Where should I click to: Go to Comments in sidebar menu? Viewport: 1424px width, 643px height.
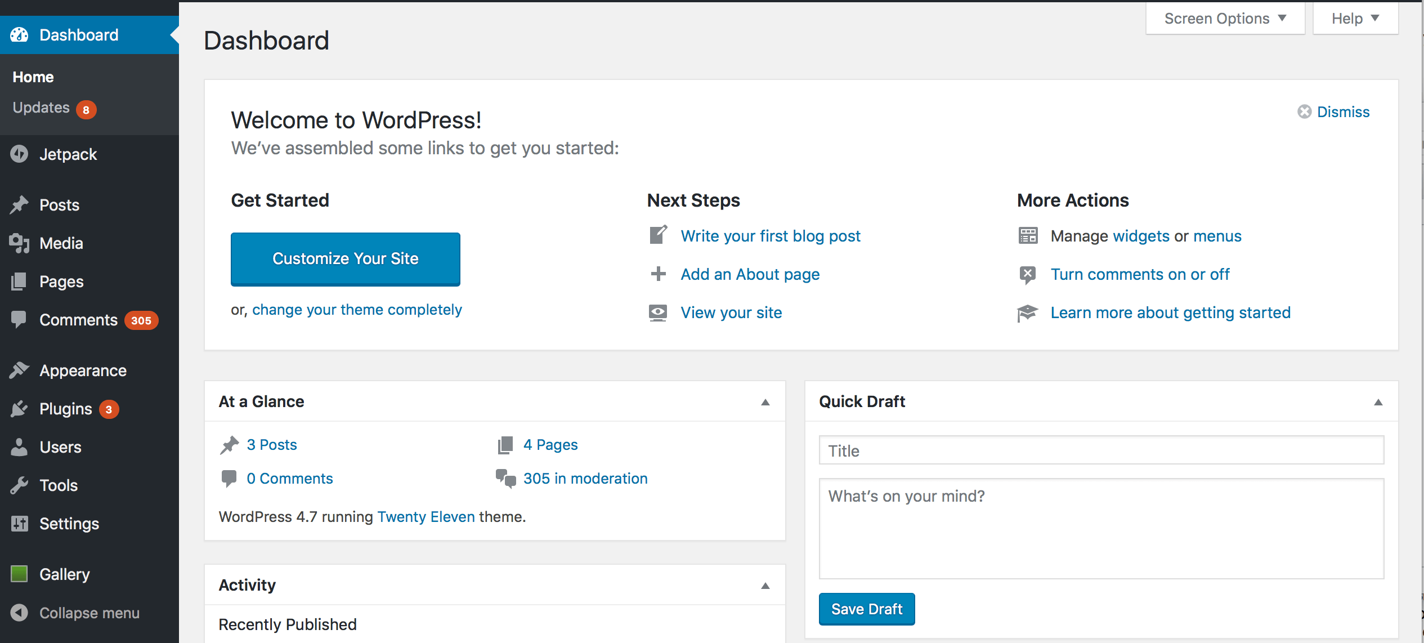pos(78,320)
